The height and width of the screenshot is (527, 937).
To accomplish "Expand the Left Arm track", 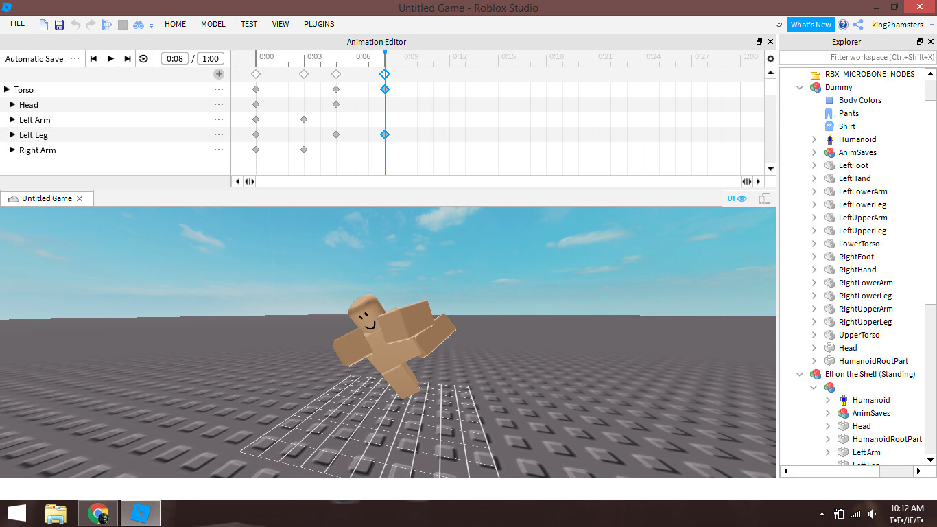I will [x=12, y=119].
